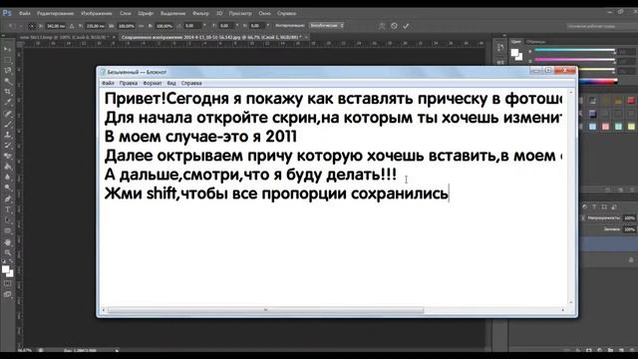Open Photoshop's Изображение menu
The image size is (638, 359).
(97, 13)
